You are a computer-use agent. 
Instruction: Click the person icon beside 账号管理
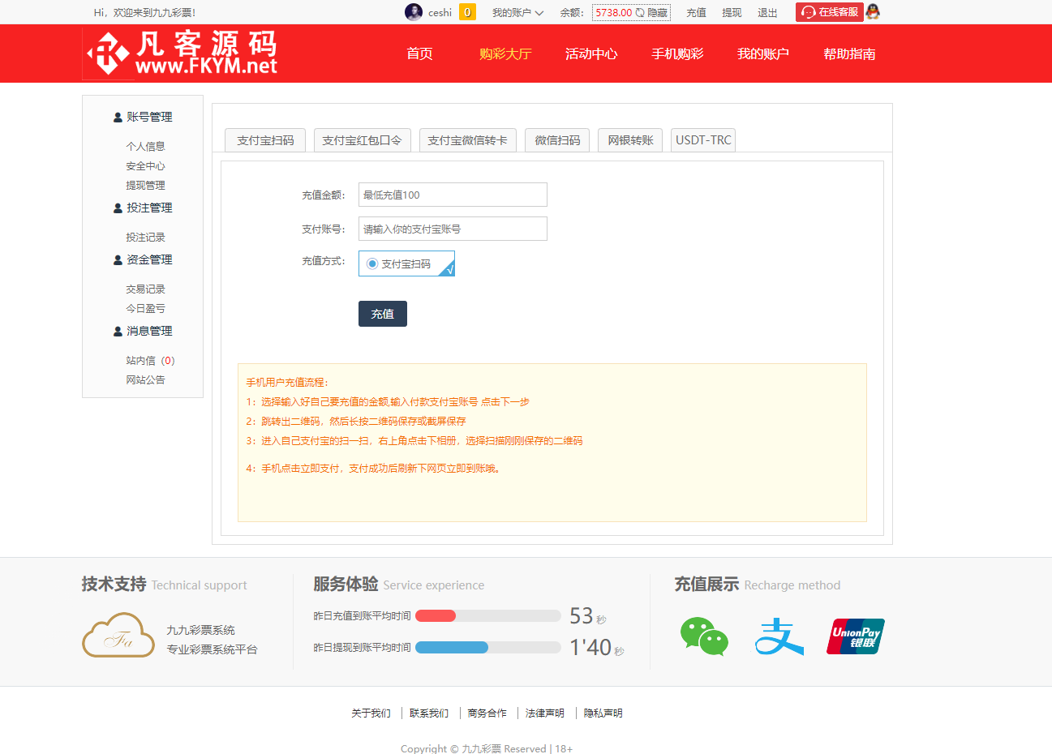tap(117, 116)
